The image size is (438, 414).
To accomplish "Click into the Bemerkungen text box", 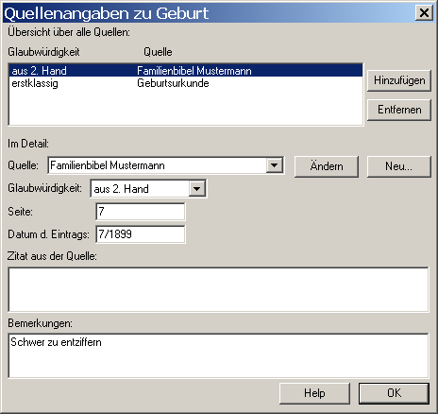I will coord(218,355).
